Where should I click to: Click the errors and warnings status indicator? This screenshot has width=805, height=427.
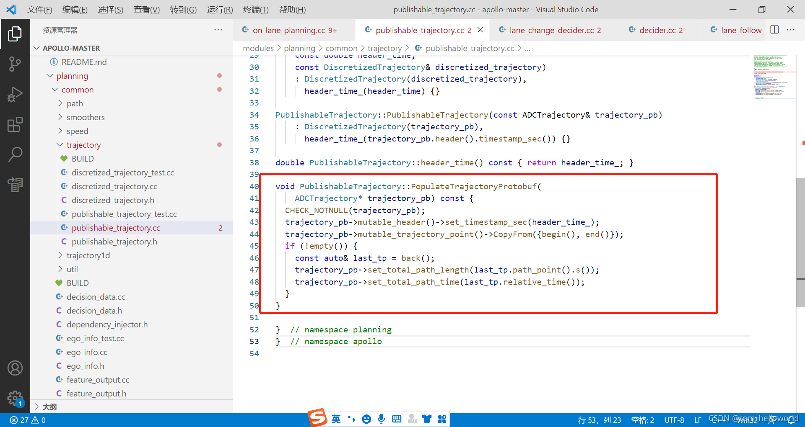pos(28,420)
